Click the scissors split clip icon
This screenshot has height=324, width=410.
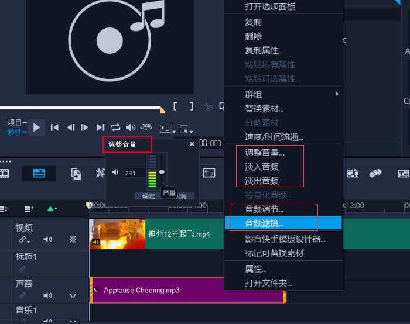click(x=207, y=106)
